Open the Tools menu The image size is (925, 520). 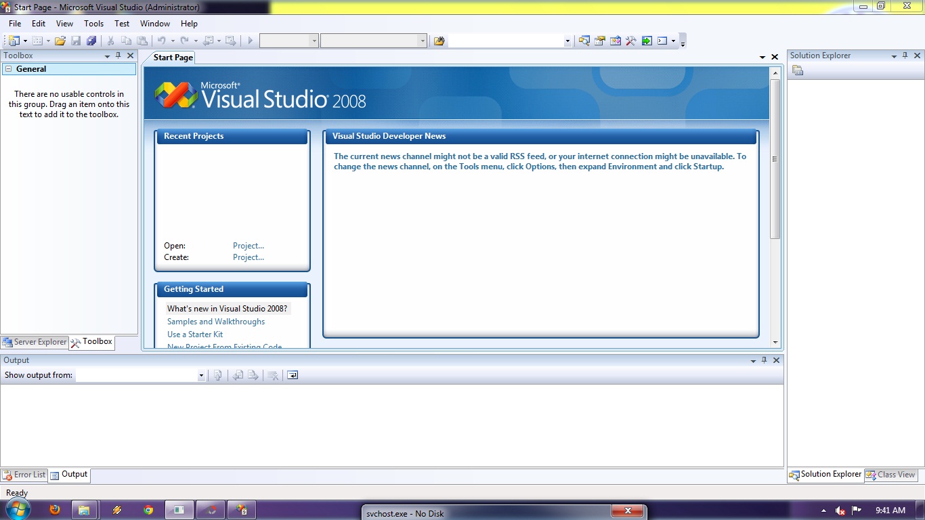pyautogui.click(x=94, y=24)
